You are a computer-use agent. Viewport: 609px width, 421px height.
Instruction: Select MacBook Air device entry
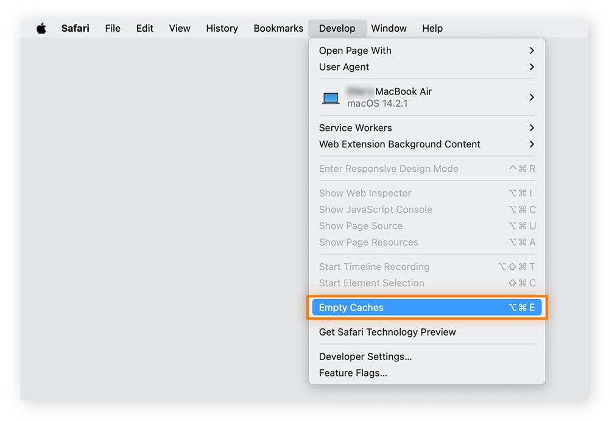pyautogui.click(x=427, y=97)
